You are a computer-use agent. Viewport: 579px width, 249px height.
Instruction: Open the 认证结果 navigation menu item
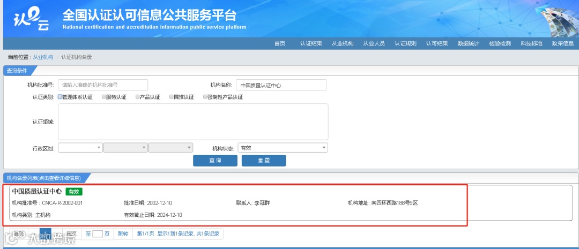click(311, 43)
